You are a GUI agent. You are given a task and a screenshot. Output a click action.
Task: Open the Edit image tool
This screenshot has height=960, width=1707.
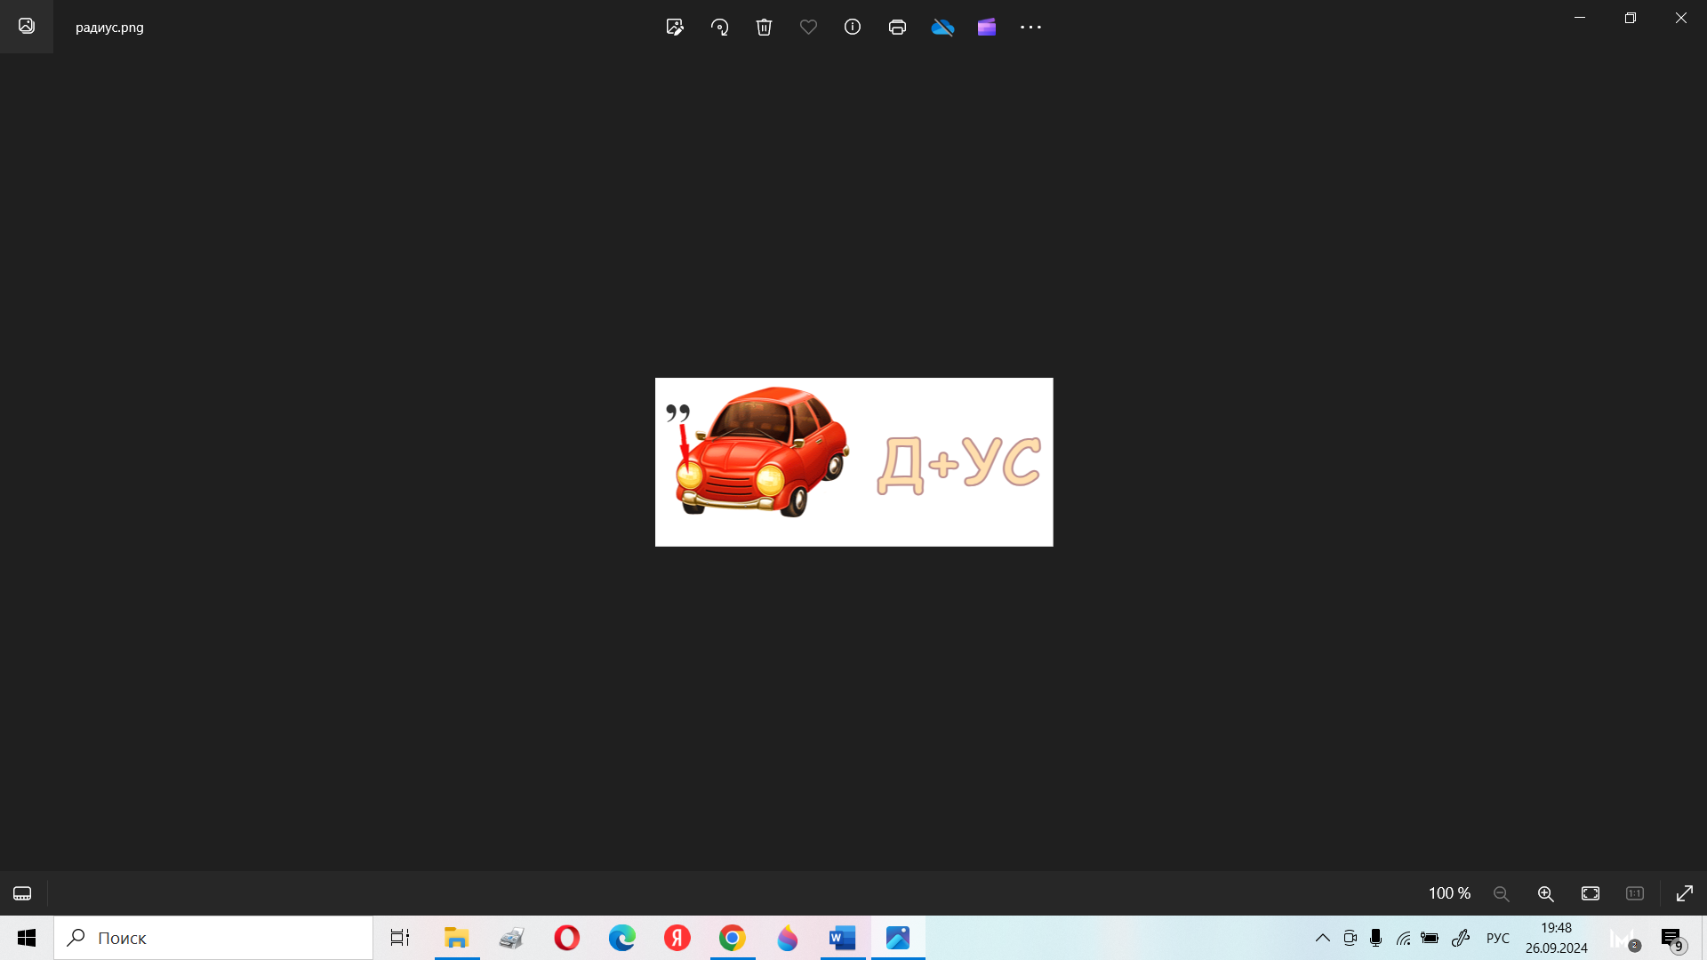click(675, 27)
